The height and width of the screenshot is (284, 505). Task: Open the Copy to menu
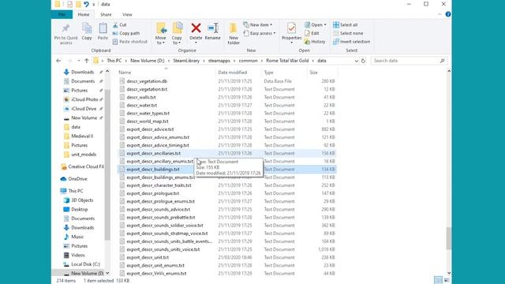(177, 33)
